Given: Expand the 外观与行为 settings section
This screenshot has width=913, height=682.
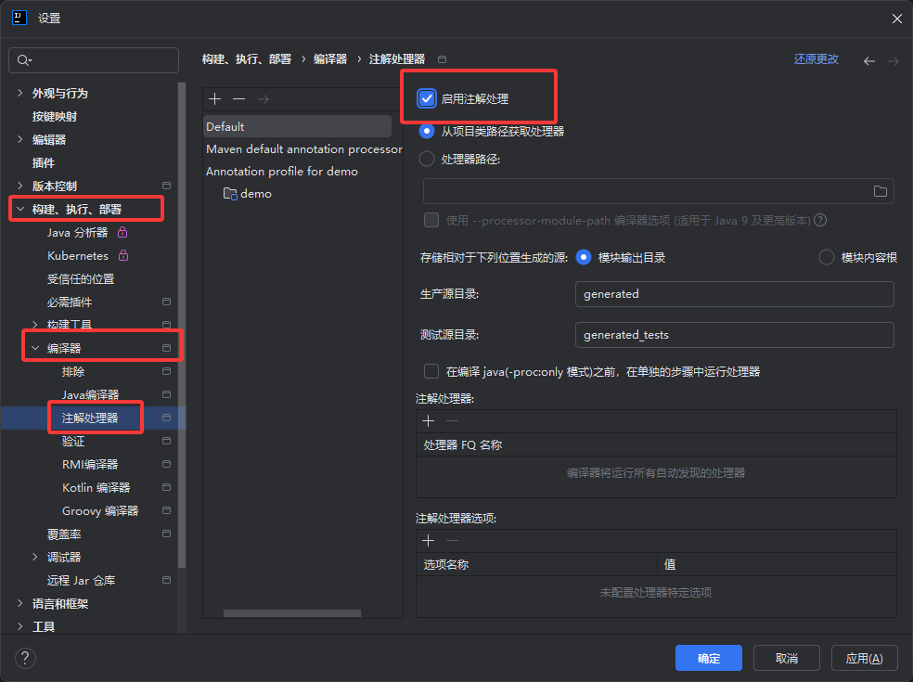Looking at the screenshot, I should point(20,94).
